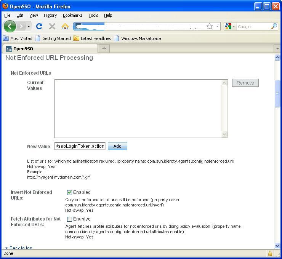Go back with the green Back arrow

point(10,26)
